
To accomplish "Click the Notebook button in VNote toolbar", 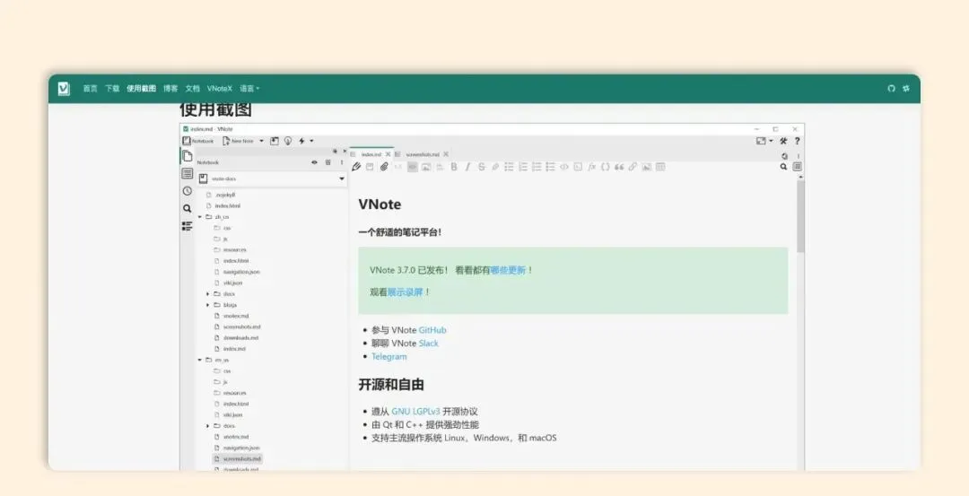I will [x=197, y=141].
